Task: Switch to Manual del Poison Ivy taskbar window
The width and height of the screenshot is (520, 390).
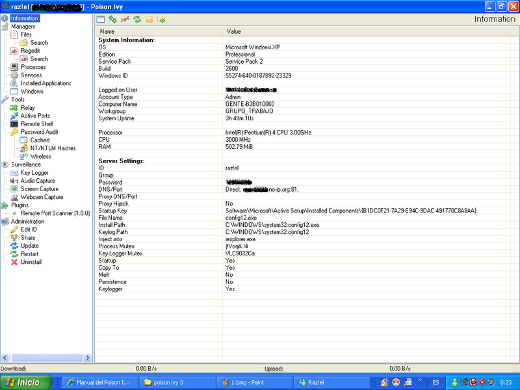Action: pyautogui.click(x=99, y=382)
